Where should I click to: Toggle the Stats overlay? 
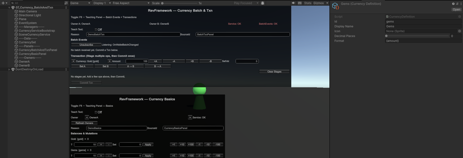[x=307, y=3]
